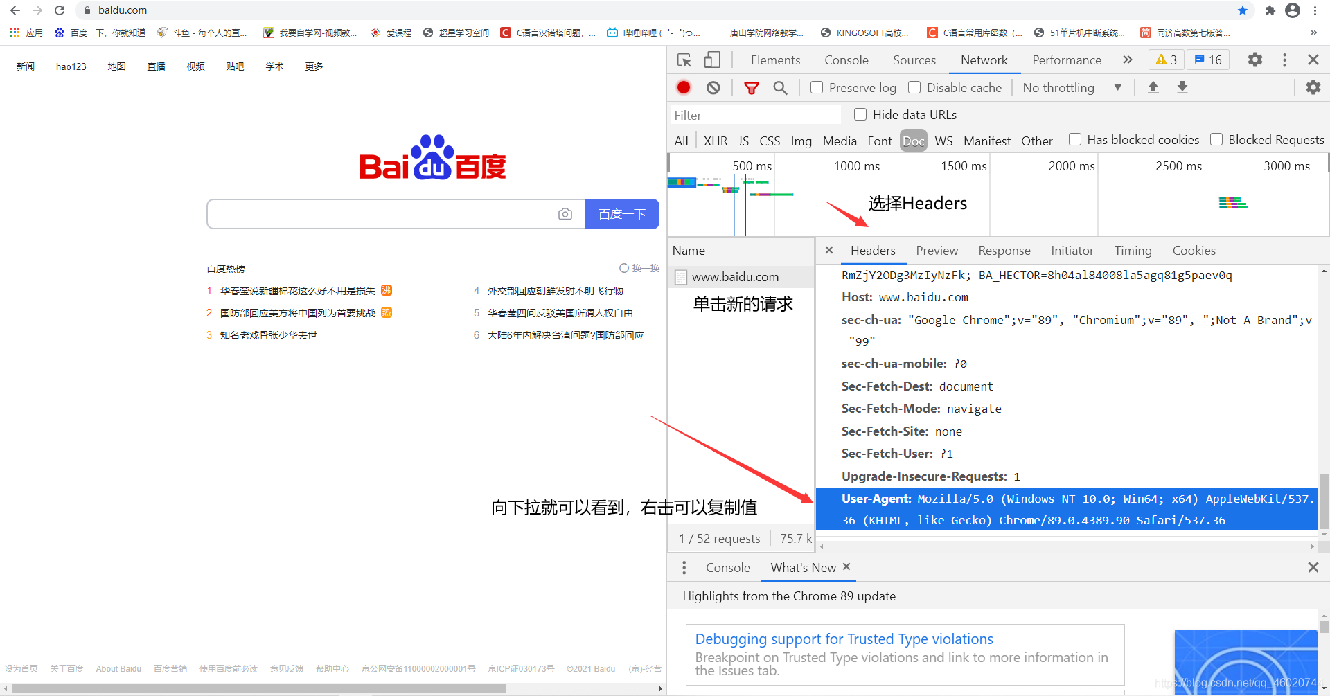The height and width of the screenshot is (696, 1330).
Task: Clear the network log
Action: 713,87
